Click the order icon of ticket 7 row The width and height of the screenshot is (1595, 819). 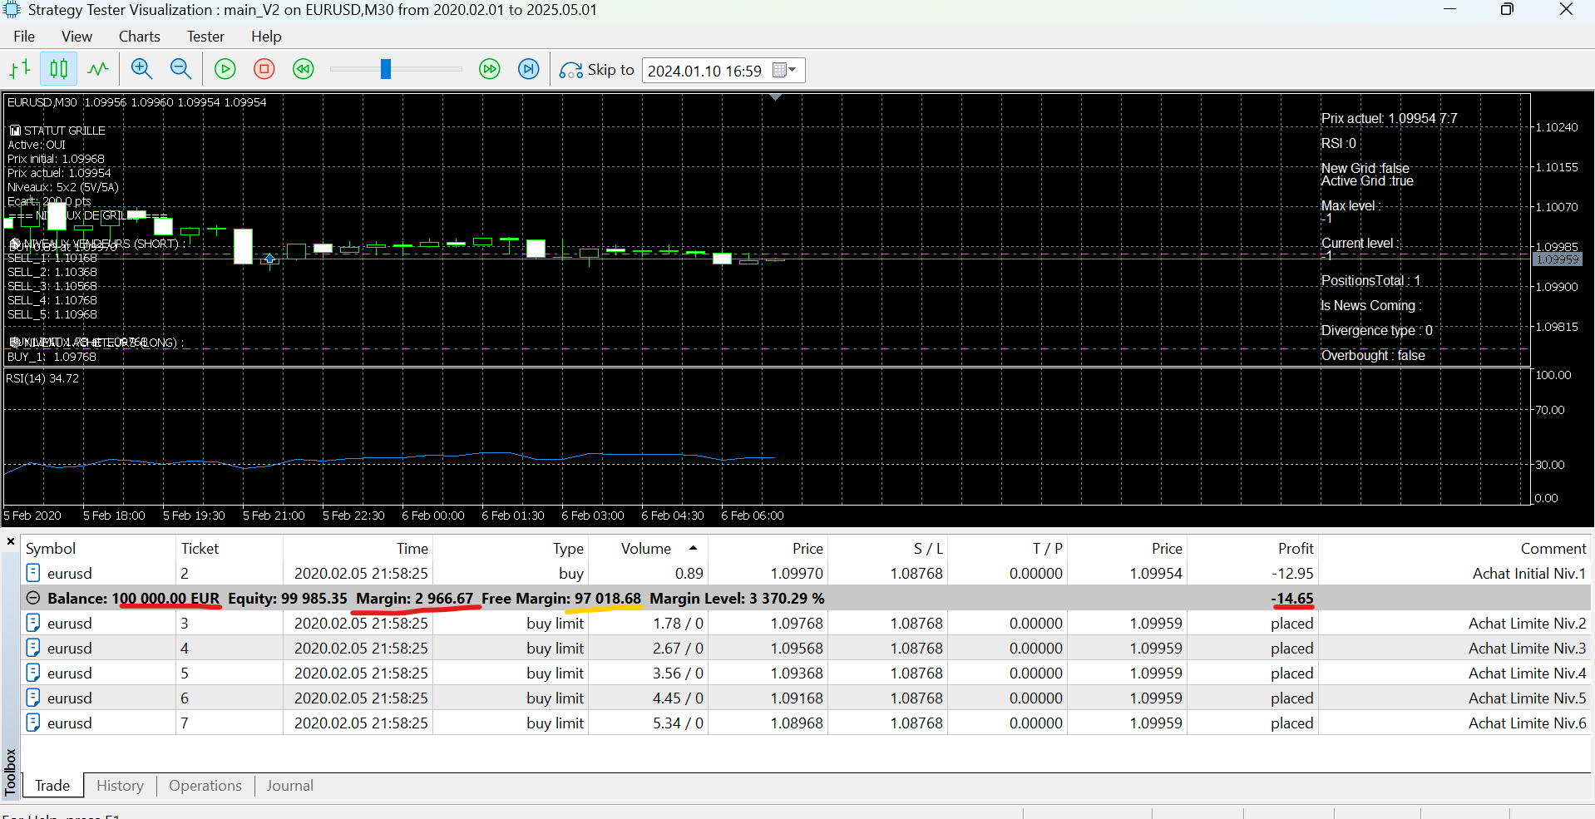(x=33, y=723)
